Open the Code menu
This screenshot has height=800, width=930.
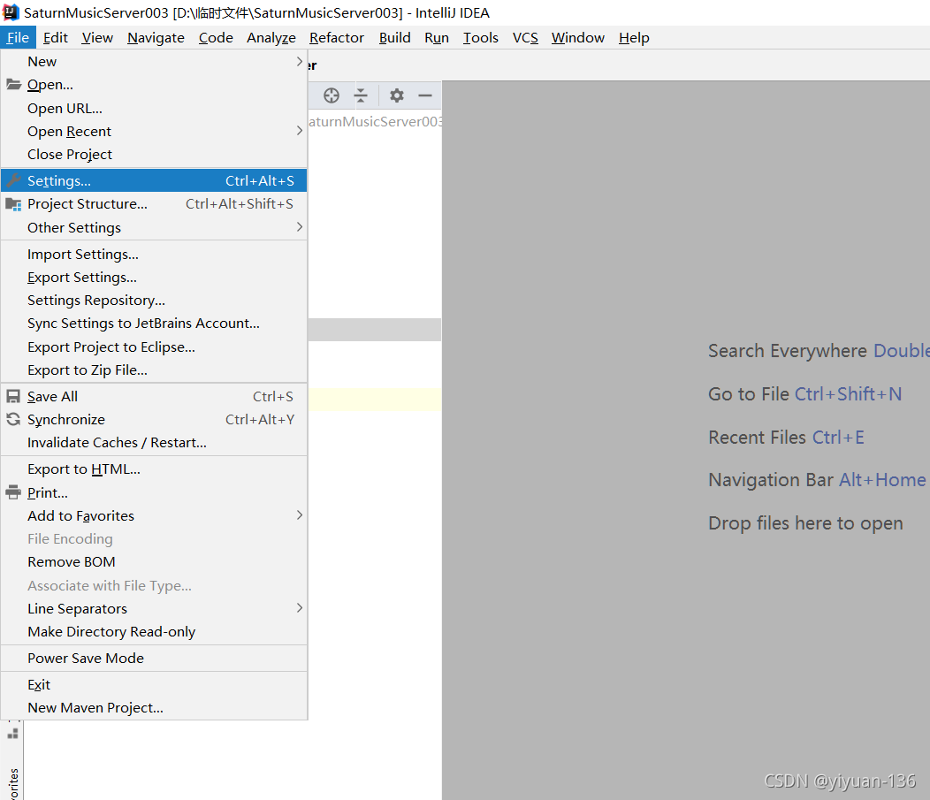click(216, 37)
